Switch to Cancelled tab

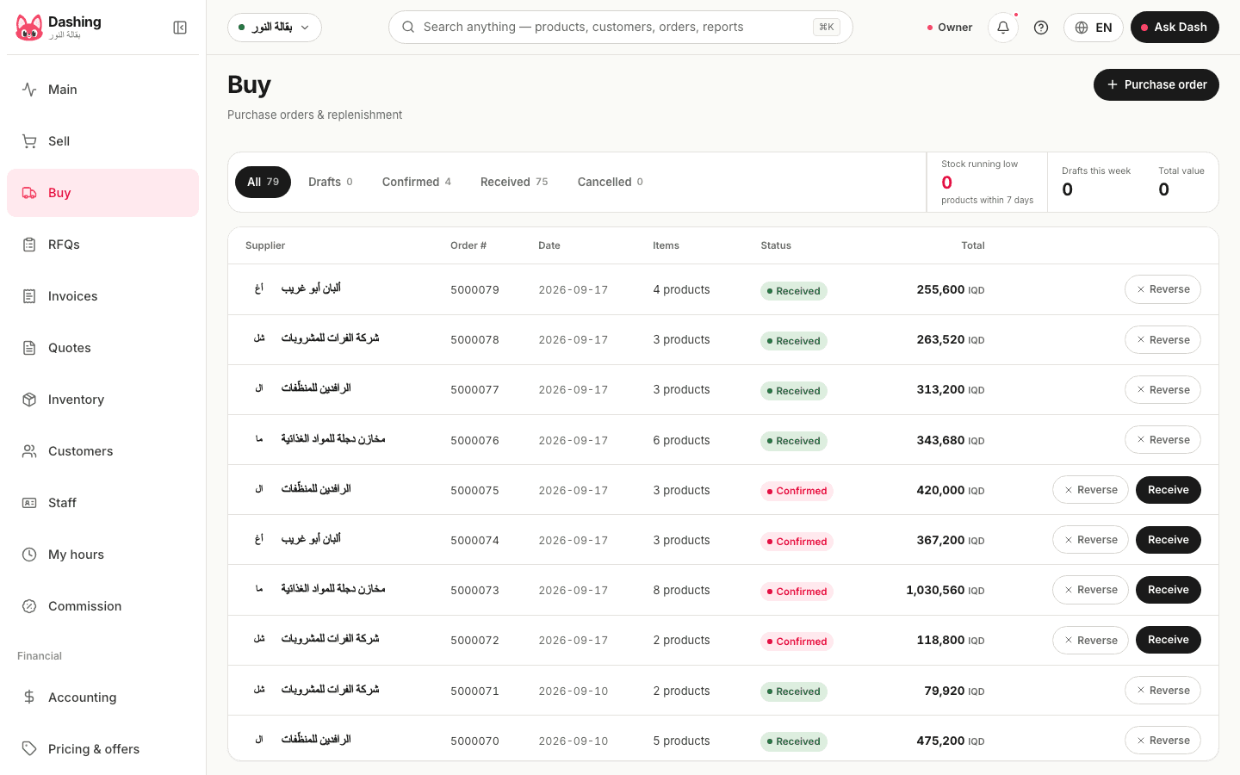tap(611, 182)
